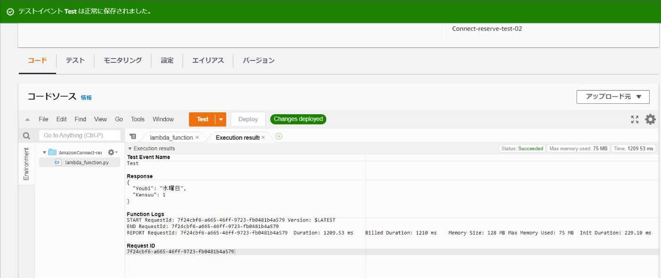Click the new tab plus icon

tap(279, 136)
